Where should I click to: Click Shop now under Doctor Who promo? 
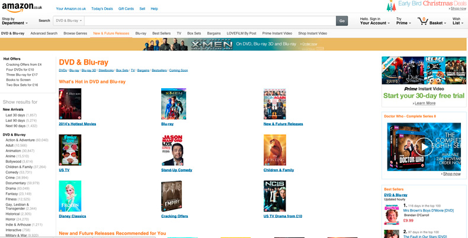click(x=451, y=174)
